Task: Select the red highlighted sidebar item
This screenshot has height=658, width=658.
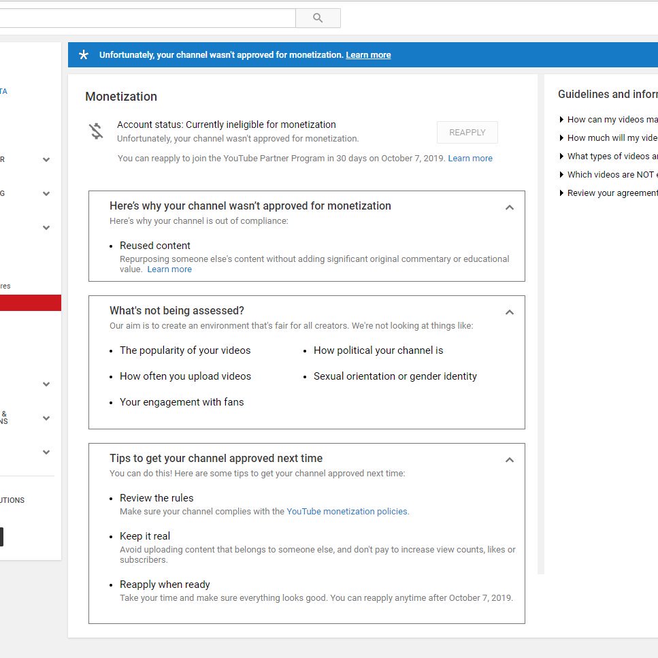Action: coord(31,303)
